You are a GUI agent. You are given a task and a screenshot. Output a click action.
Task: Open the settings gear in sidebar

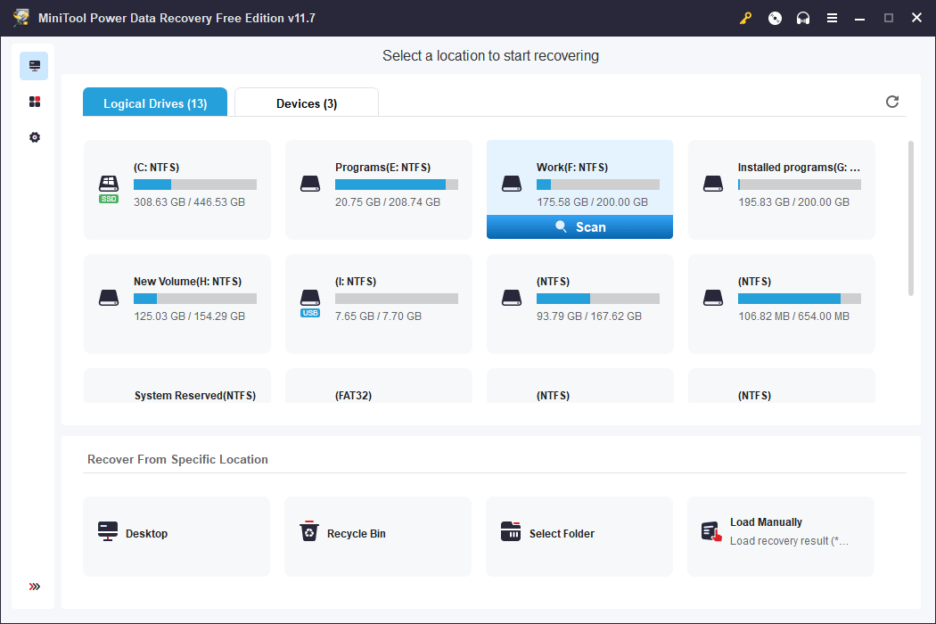click(x=35, y=137)
